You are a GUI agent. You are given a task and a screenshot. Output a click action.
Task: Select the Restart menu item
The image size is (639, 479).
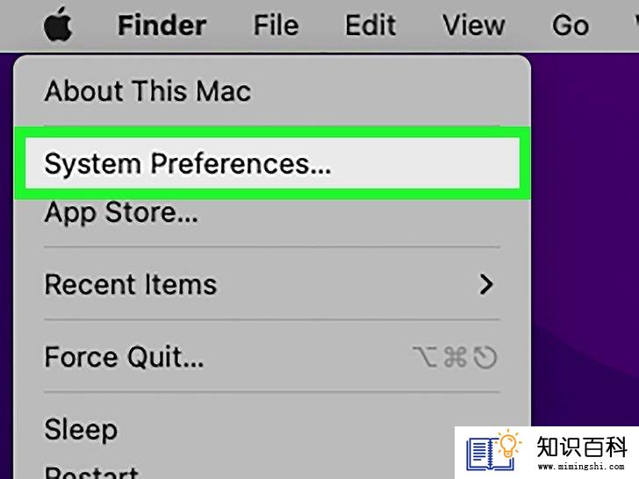(x=91, y=473)
